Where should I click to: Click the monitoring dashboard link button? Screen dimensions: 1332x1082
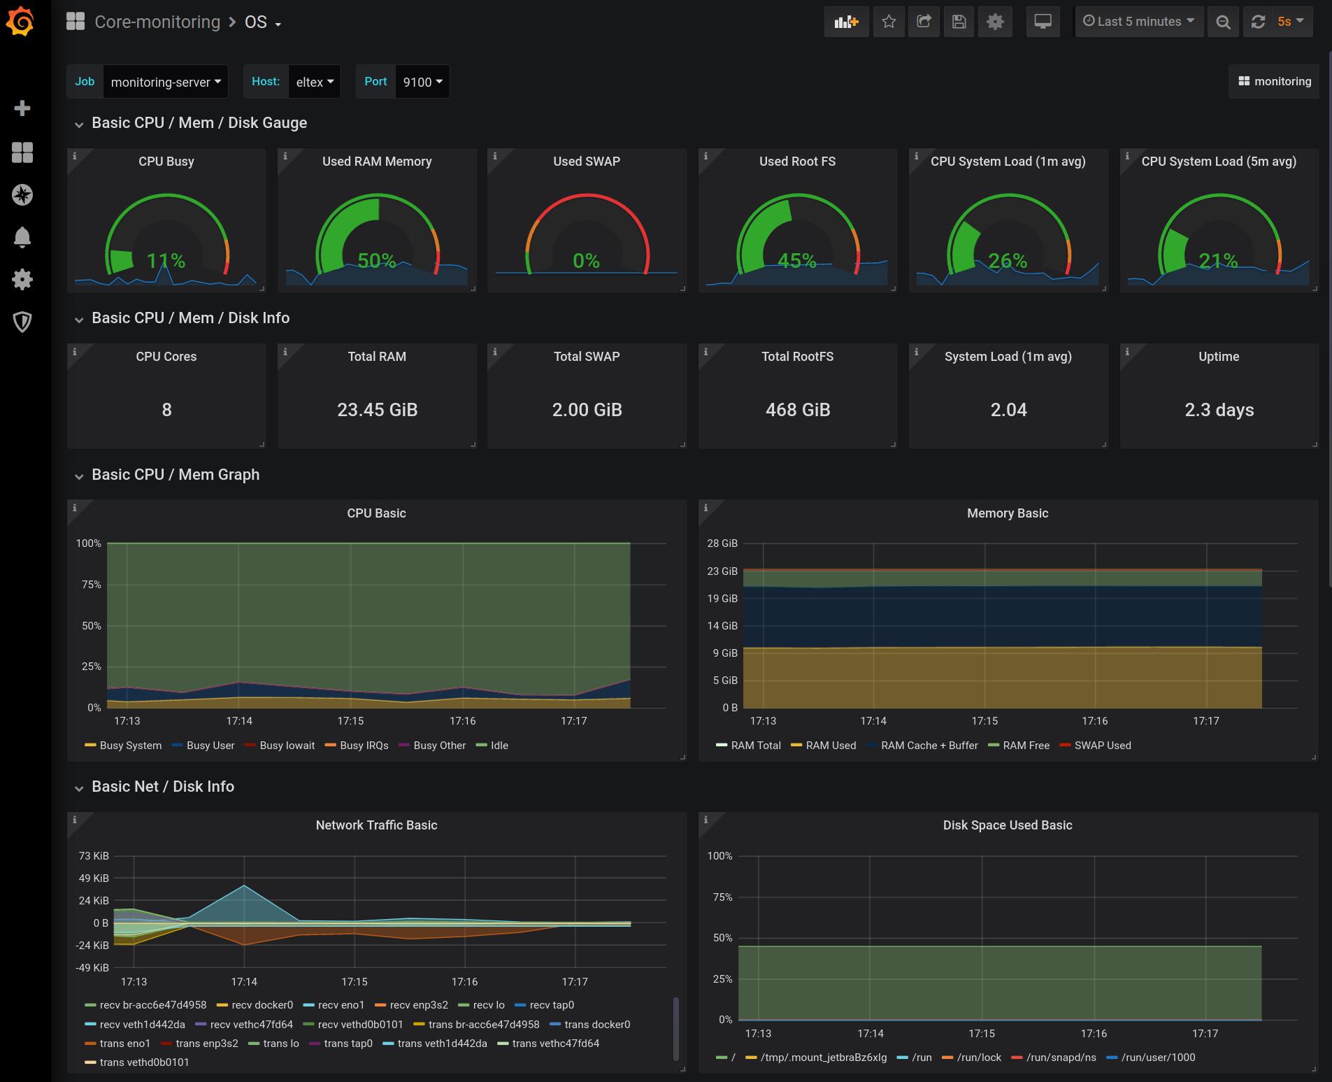pyautogui.click(x=1274, y=82)
